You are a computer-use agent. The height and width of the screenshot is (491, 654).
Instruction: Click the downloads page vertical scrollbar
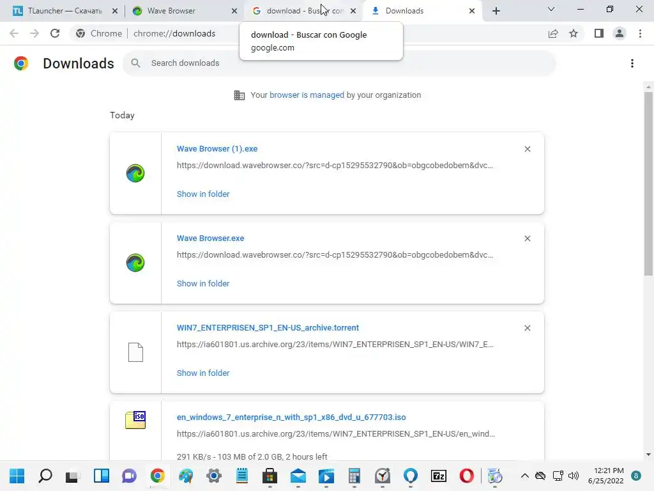(648, 183)
